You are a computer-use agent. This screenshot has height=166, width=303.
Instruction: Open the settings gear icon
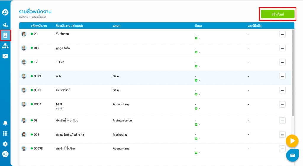tap(5, 144)
